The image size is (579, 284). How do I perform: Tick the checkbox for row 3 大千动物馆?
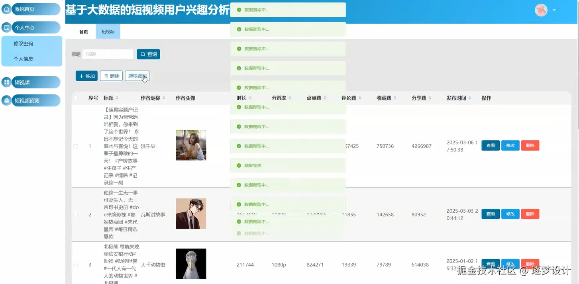(76, 265)
